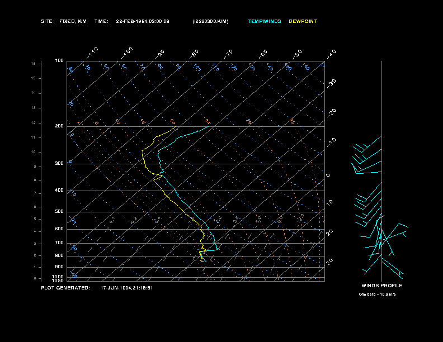Click the 700 pressure level label
Screen dimensions: 443x342
59,243
